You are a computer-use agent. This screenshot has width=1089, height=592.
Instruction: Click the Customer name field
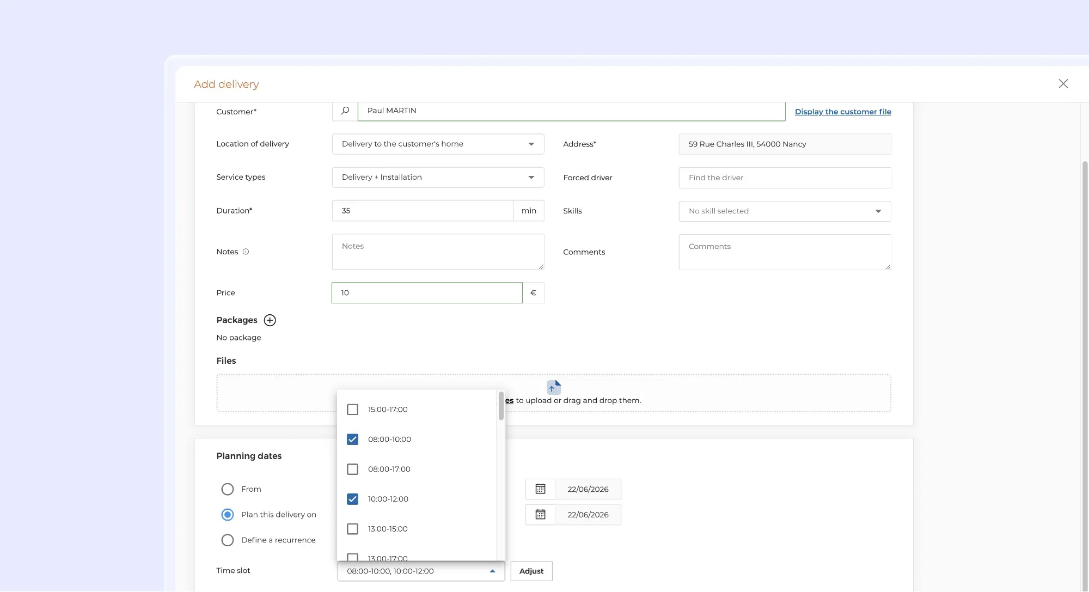tap(571, 111)
